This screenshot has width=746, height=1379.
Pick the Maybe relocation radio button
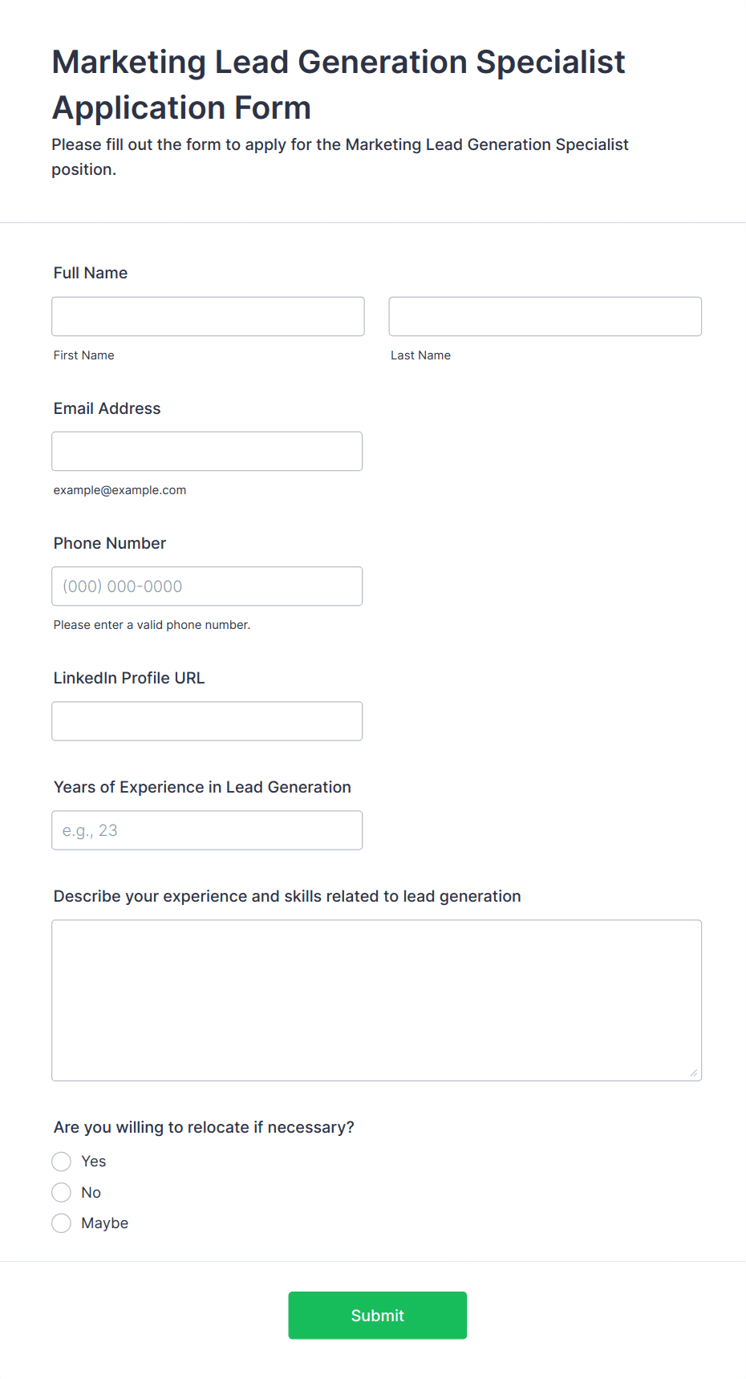point(62,1223)
